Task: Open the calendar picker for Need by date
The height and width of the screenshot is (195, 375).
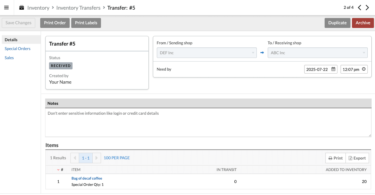Action: click(333, 69)
